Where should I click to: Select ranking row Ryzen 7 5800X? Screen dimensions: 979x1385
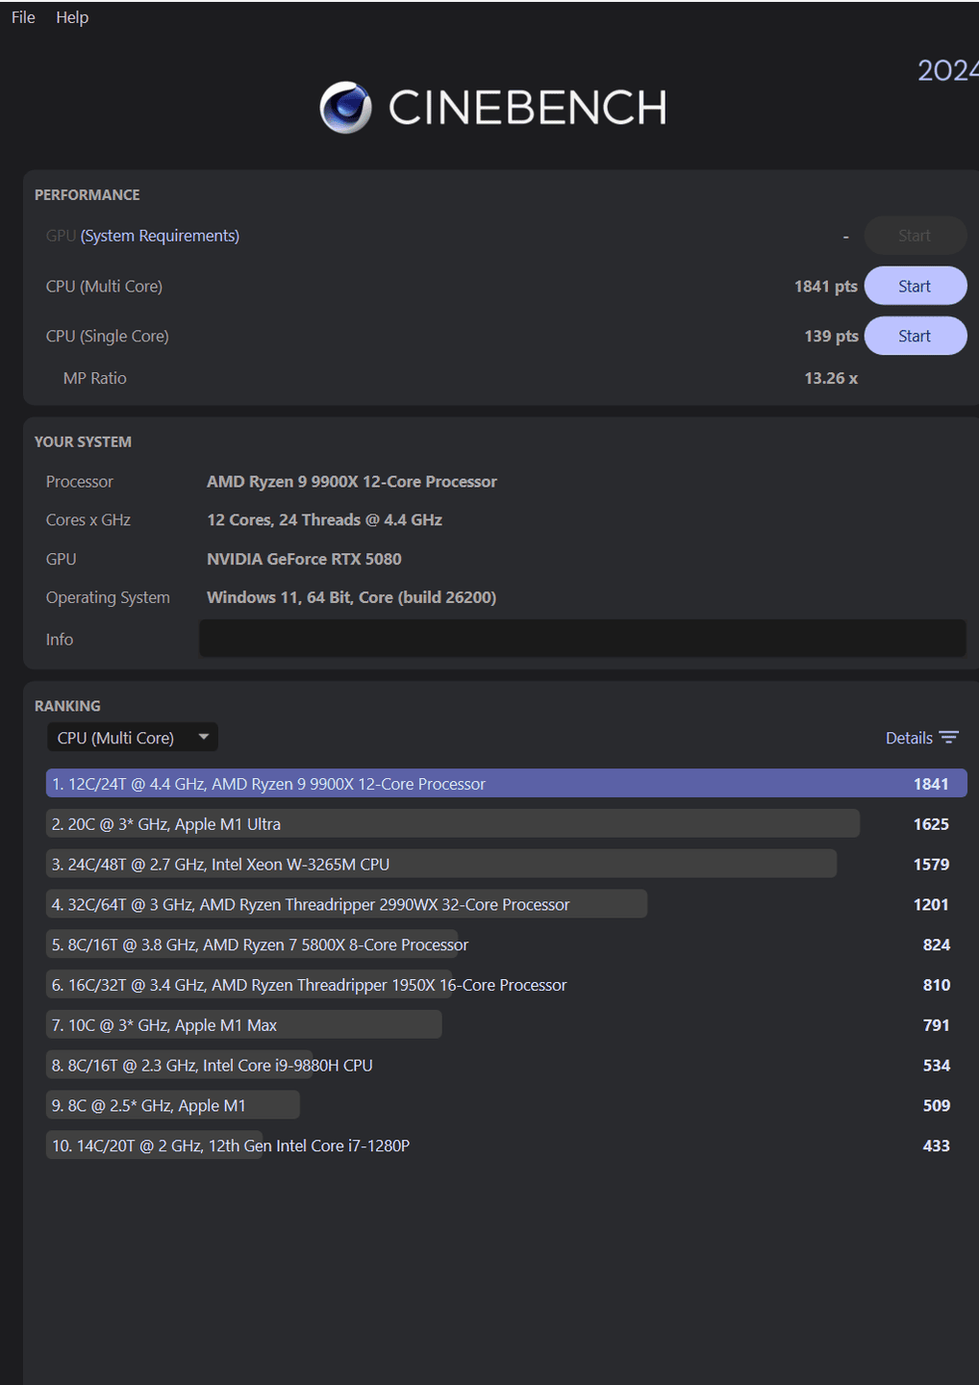tap(506, 945)
